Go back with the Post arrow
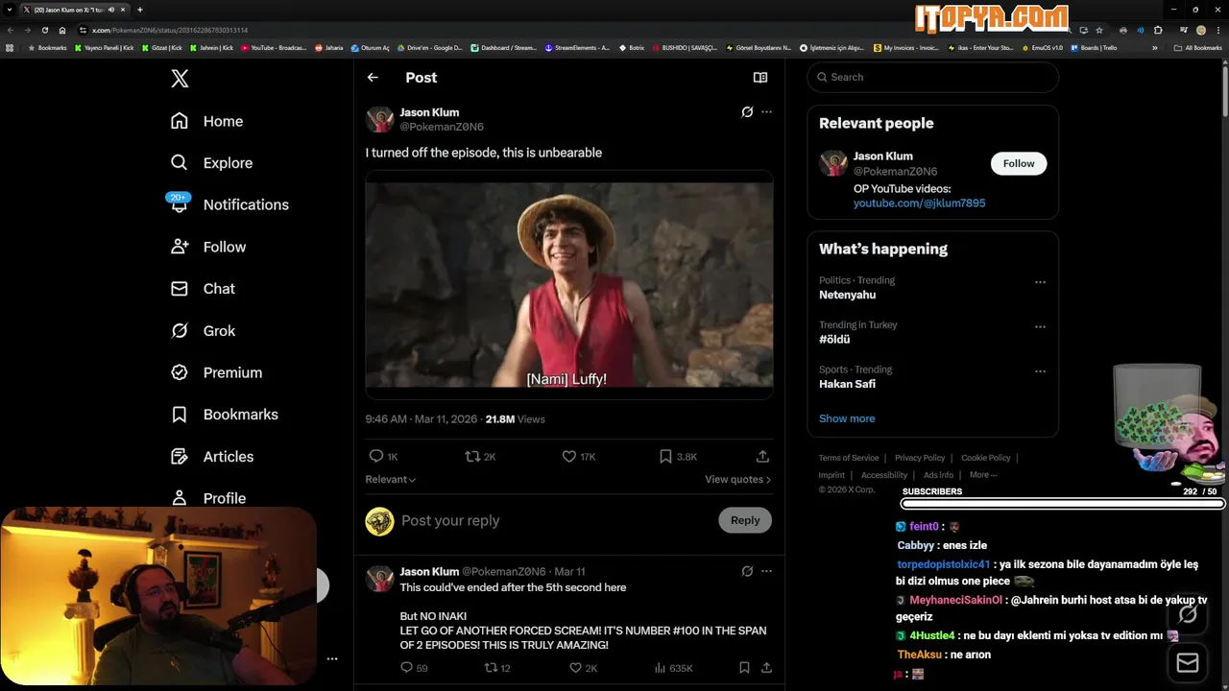Image resolution: width=1229 pixels, height=691 pixels. (x=373, y=78)
